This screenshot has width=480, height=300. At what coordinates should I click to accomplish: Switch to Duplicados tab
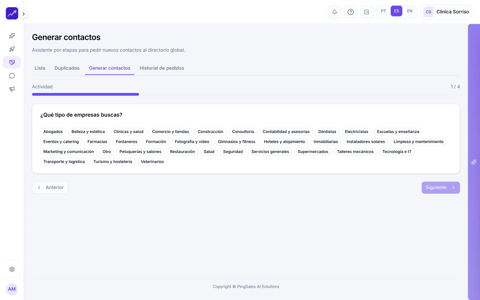coord(67,68)
